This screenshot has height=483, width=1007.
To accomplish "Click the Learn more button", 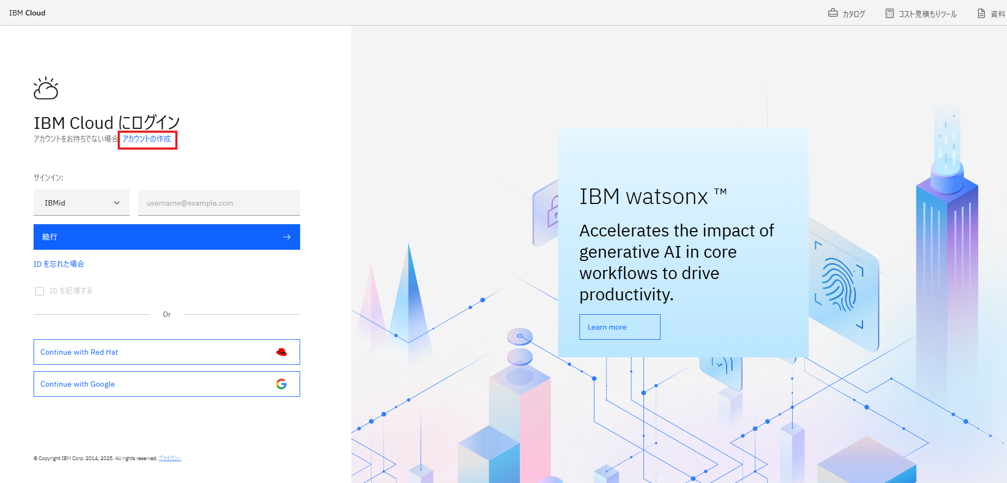I will (619, 327).
